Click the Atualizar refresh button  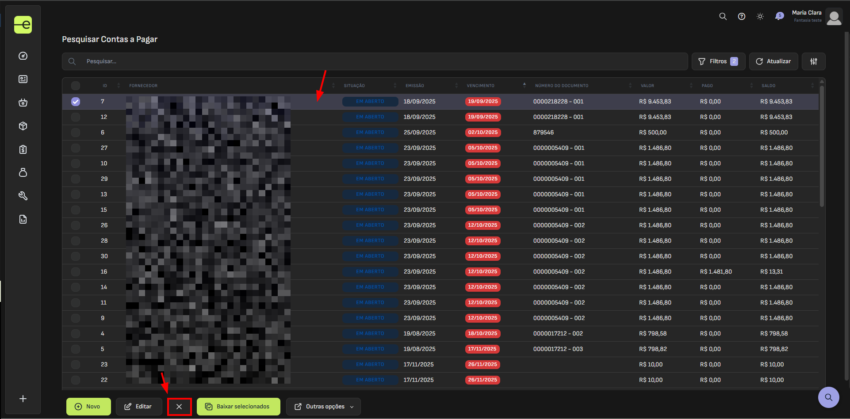(773, 61)
